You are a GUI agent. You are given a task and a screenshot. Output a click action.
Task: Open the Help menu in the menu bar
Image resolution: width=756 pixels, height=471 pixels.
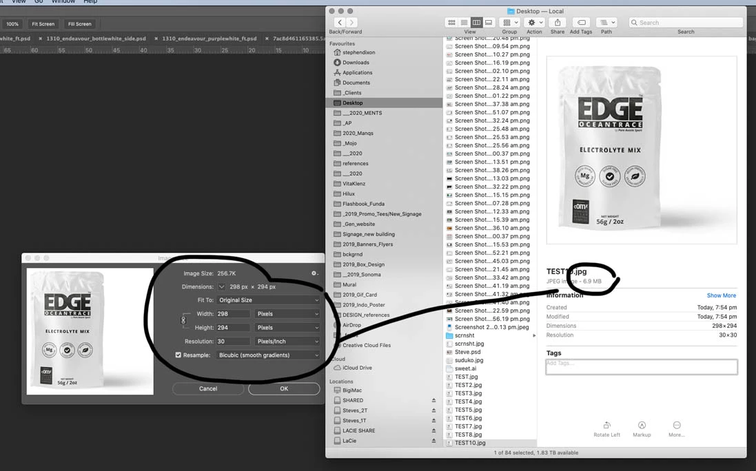90,2
